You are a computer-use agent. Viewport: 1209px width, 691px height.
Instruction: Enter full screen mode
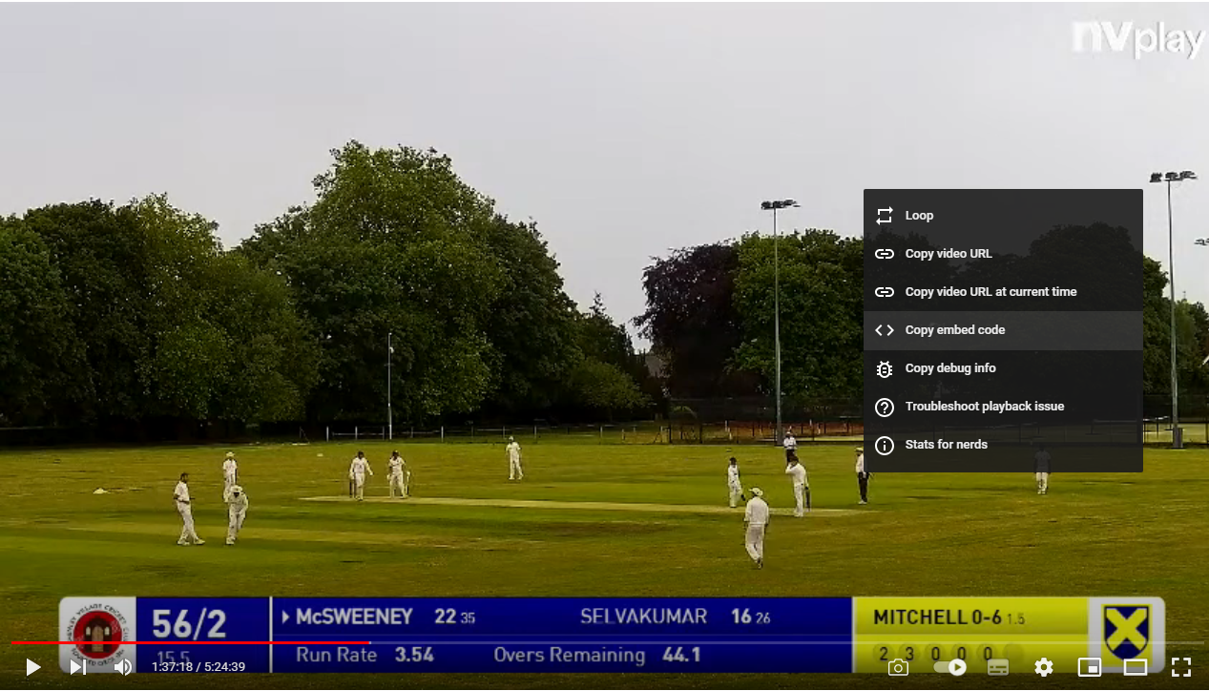click(1180, 667)
